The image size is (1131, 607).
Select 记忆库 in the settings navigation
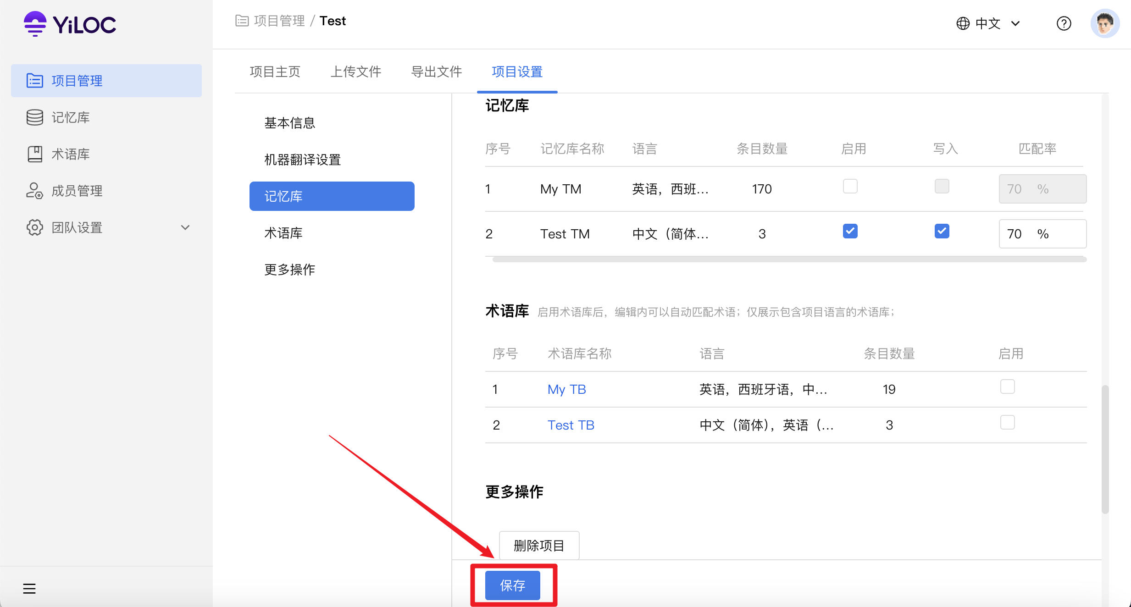332,196
